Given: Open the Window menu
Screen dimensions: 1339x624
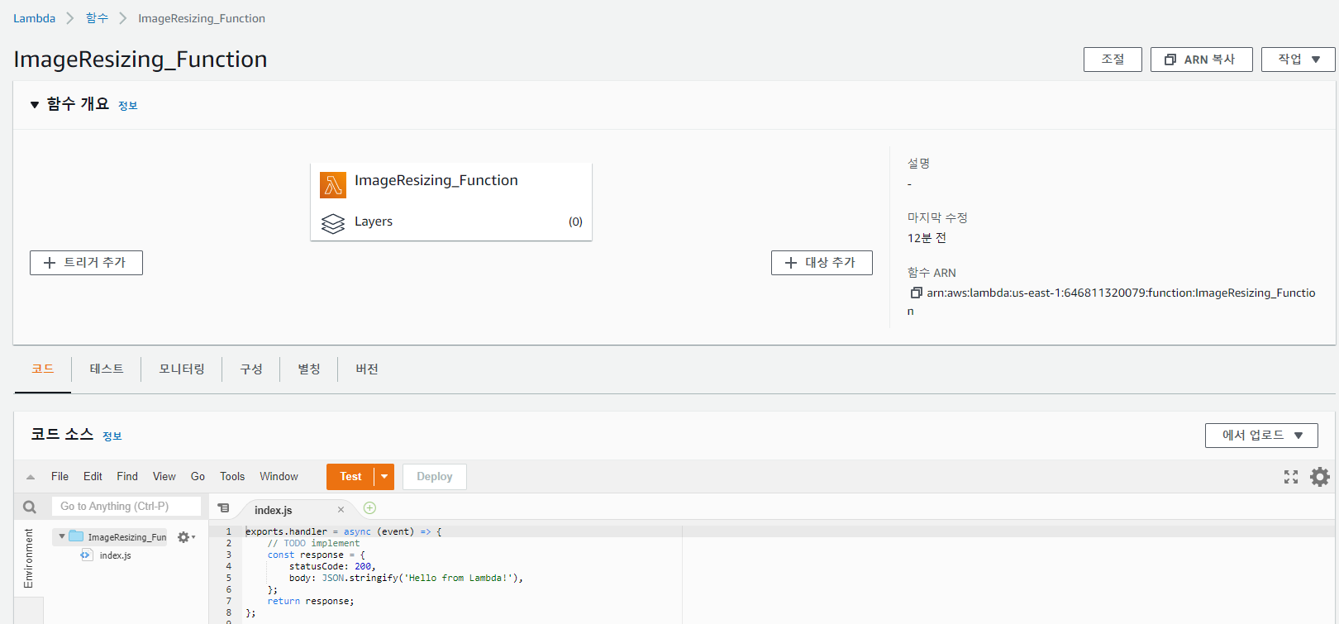Looking at the screenshot, I should point(279,477).
